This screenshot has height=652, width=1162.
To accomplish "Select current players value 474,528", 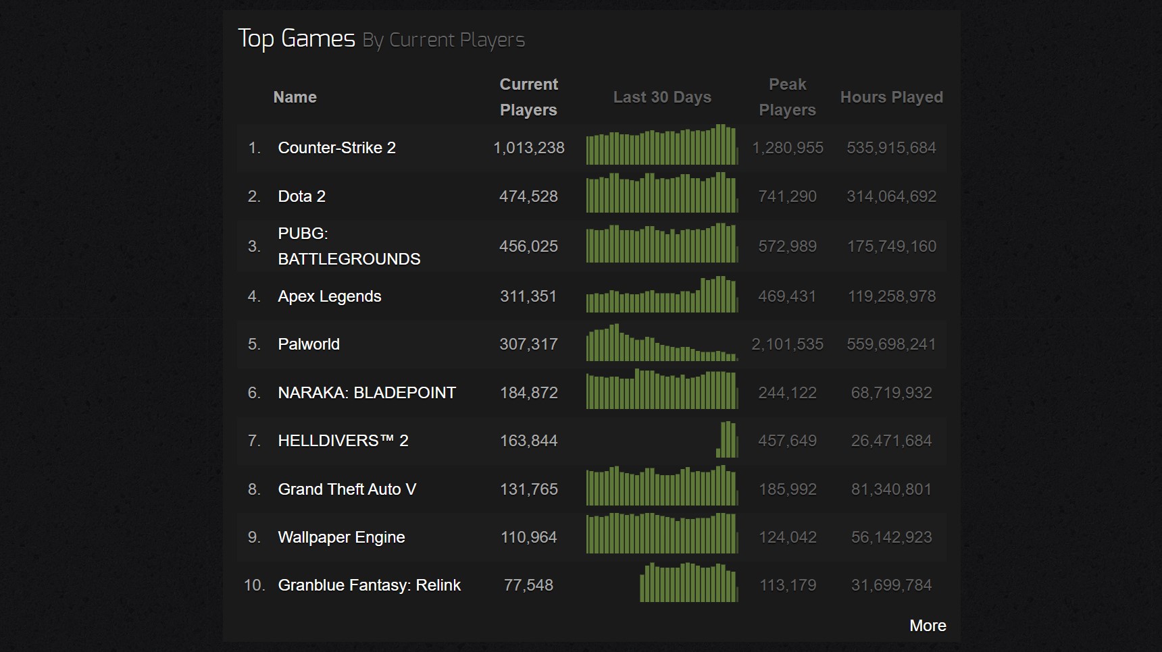I will pyautogui.click(x=528, y=196).
